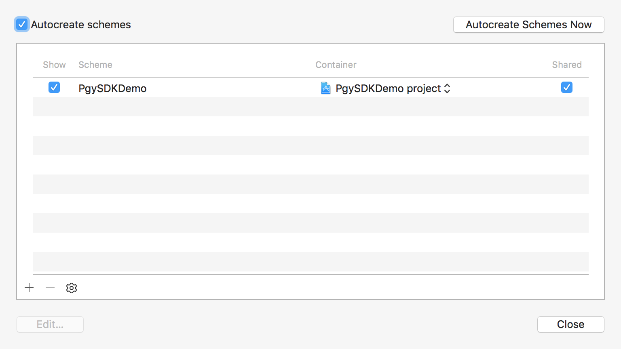Open the "PgySDKDemo project" container selector
This screenshot has width=621, height=349.
point(388,88)
